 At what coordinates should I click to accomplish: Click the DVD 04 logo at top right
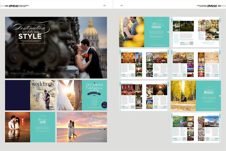pyautogui.click(x=212, y=6)
